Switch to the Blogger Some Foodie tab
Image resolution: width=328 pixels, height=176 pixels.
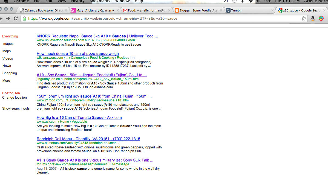[198, 10]
